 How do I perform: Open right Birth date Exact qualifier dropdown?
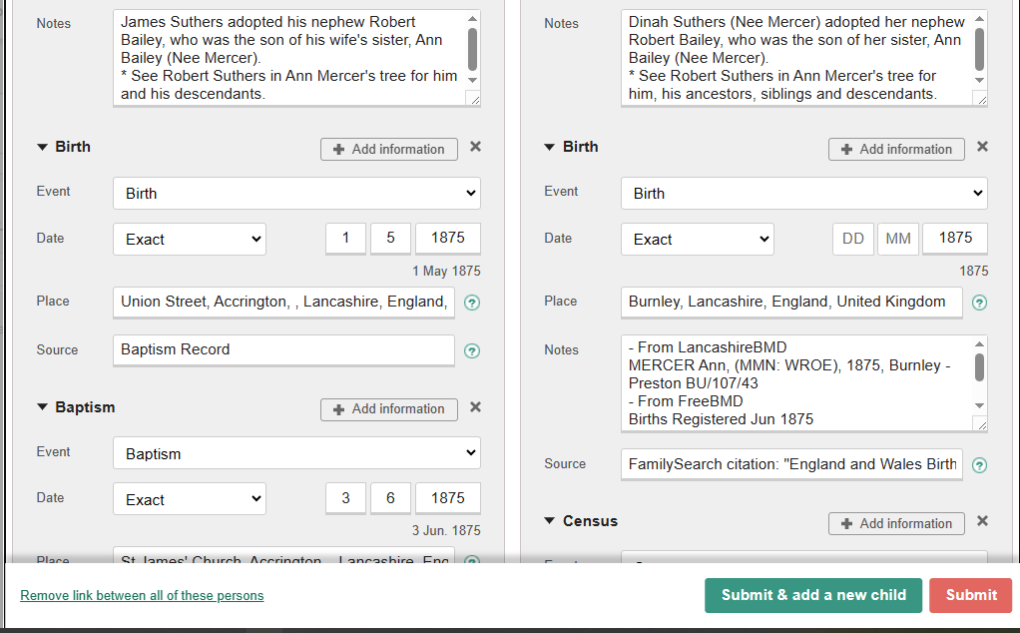tap(697, 239)
